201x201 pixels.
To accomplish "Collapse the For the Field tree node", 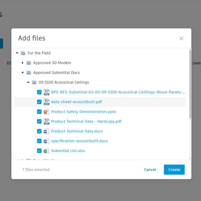I will tap(17, 53).
